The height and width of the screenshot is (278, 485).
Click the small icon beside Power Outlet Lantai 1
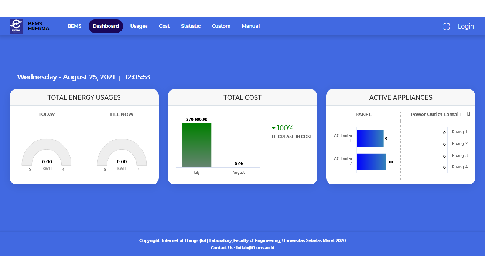click(x=469, y=114)
